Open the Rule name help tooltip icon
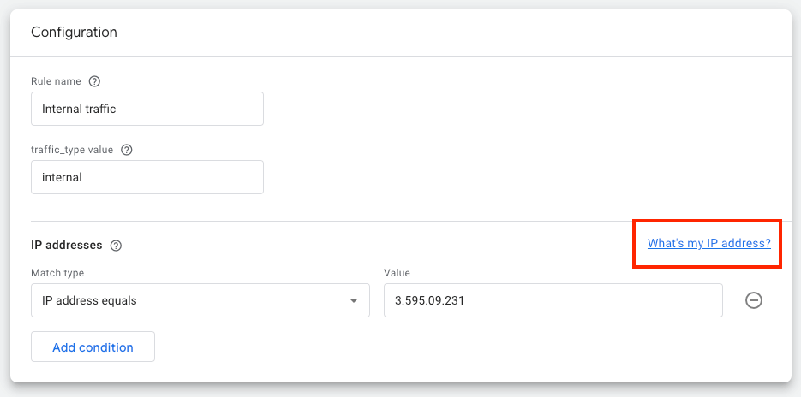Screen dimensions: 801x397 (94, 81)
